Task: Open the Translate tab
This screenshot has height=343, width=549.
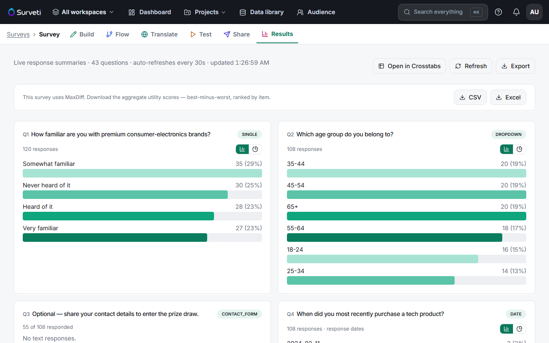Action: pos(160,34)
